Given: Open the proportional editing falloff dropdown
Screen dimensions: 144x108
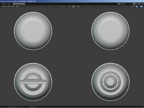Looking at the screenshot, I should (x=81, y=7).
